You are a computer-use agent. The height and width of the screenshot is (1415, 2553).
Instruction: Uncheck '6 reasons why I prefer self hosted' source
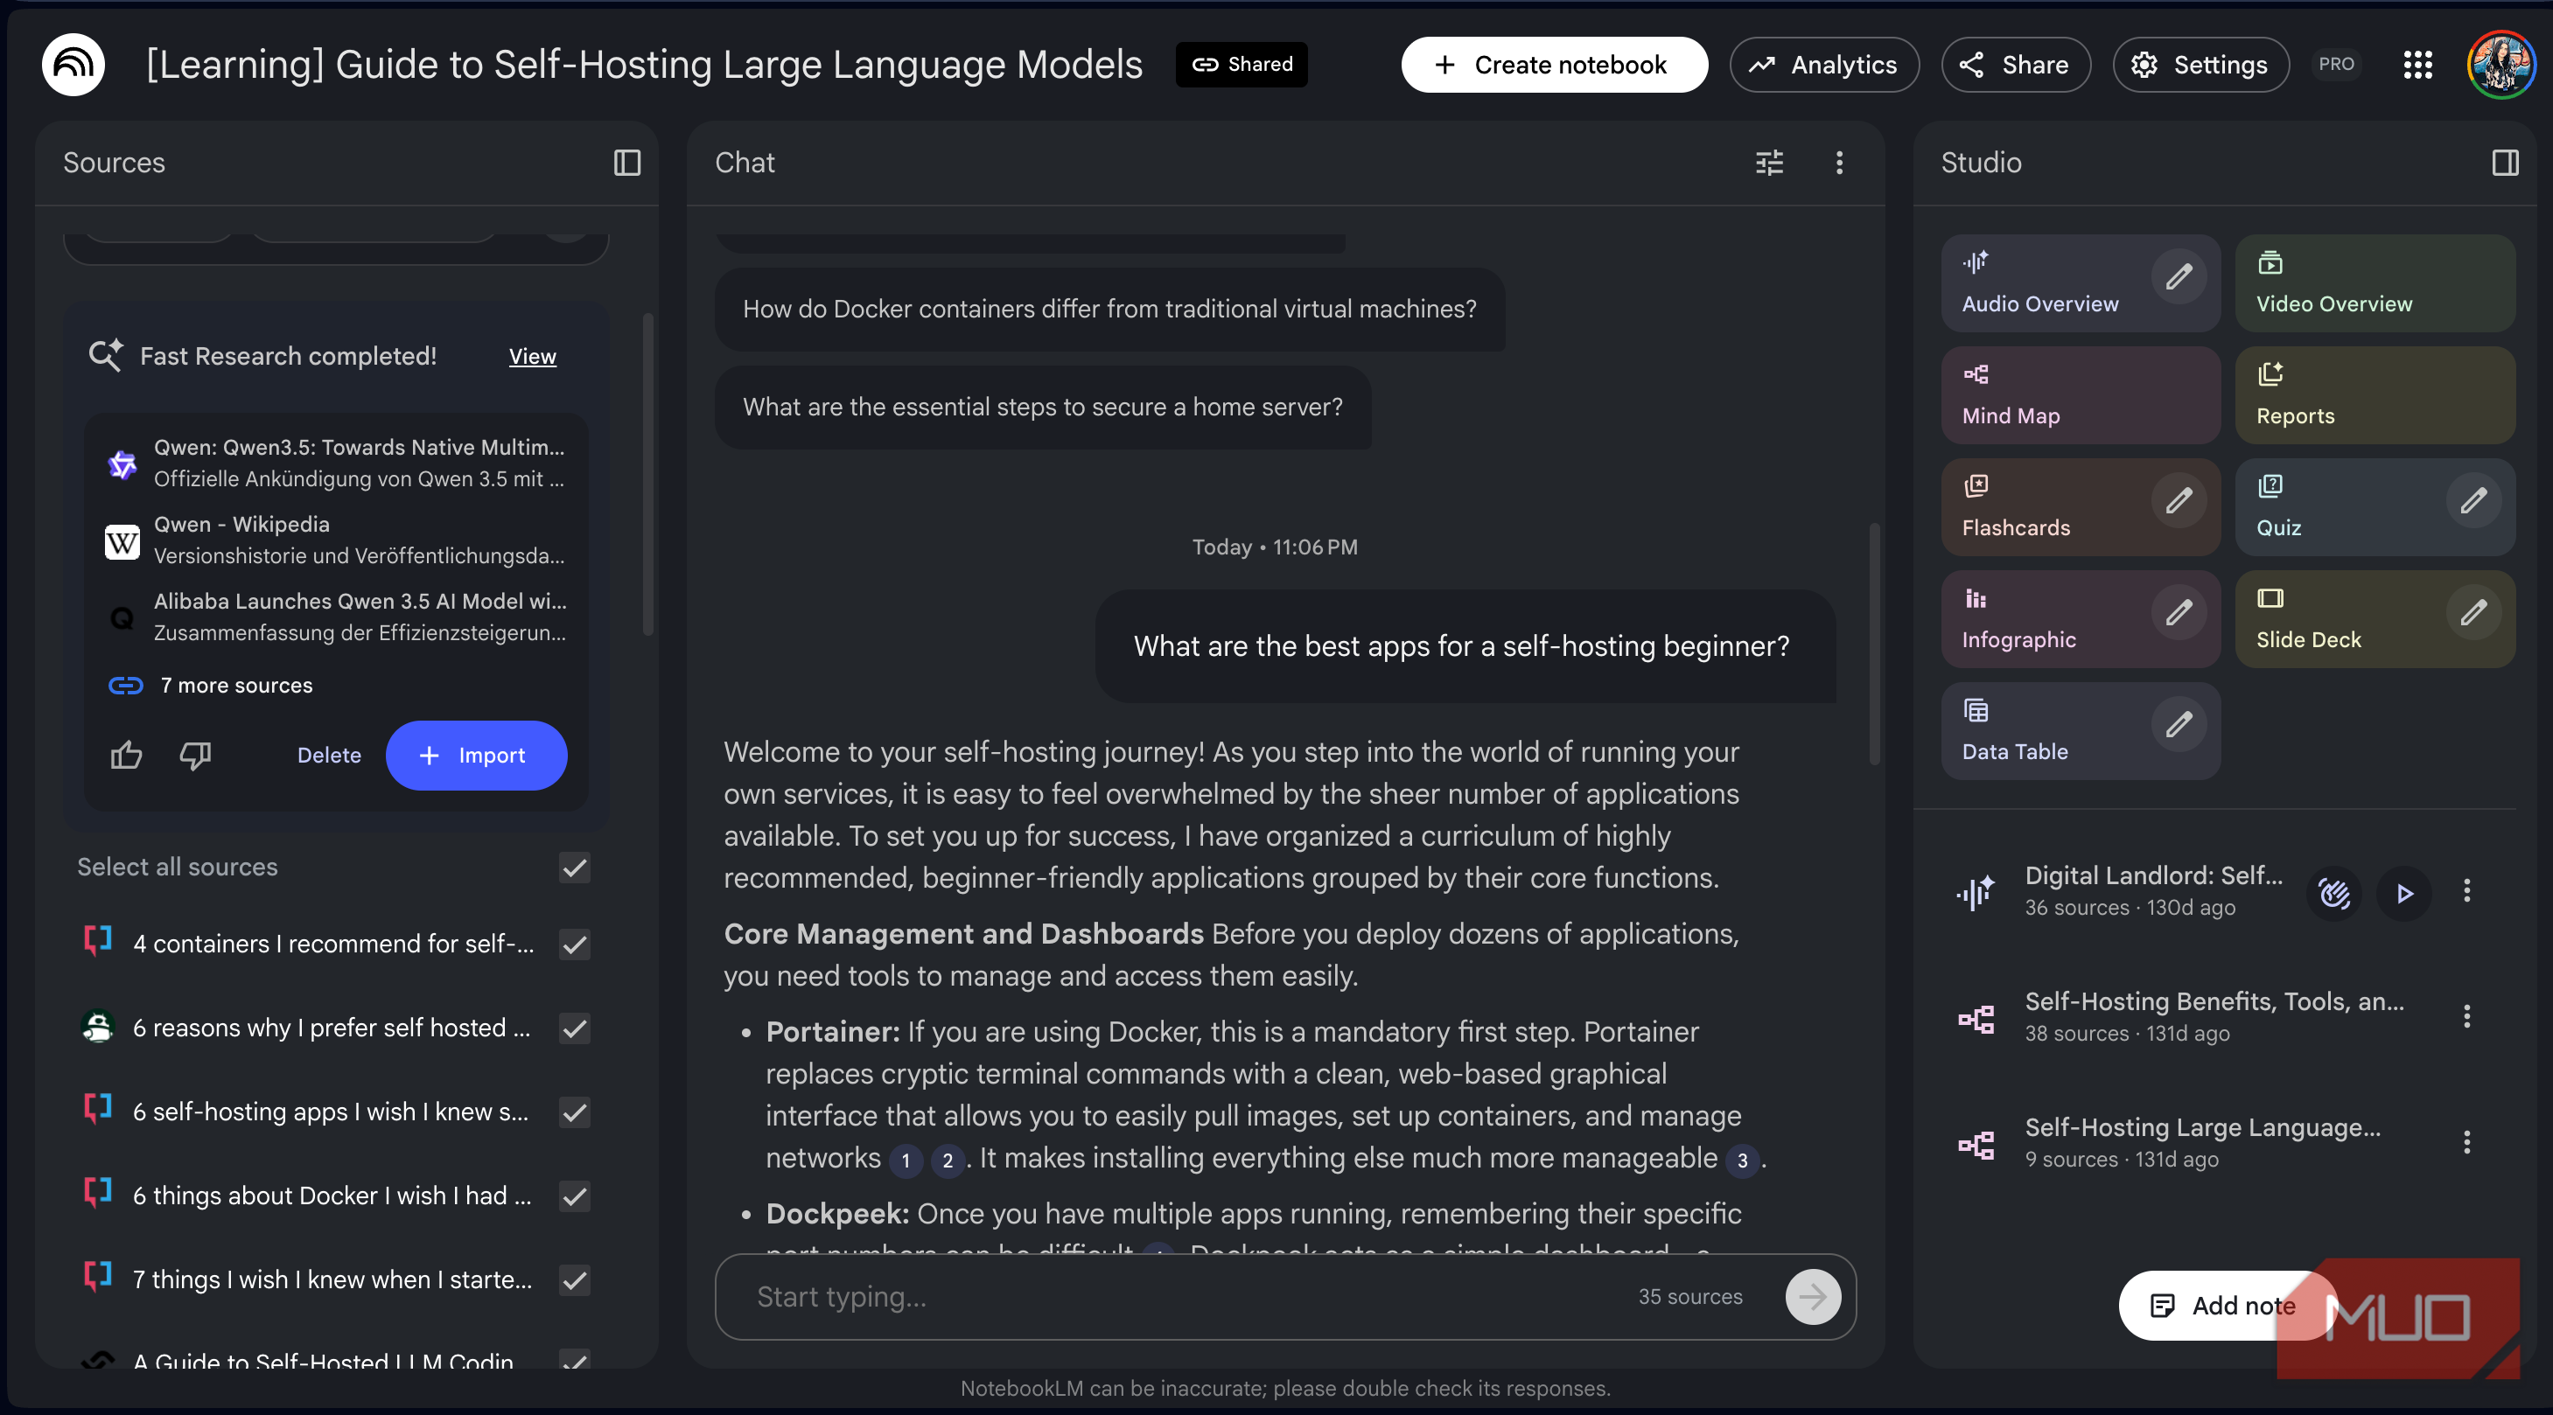tap(575, 1028)
